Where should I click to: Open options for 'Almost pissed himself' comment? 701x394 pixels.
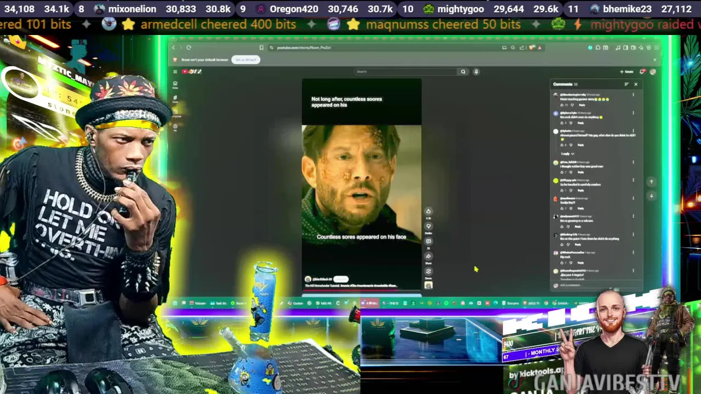(634, 131)
